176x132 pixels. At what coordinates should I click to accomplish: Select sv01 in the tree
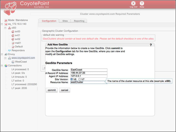pyautogui.click(x=18, y=35)
